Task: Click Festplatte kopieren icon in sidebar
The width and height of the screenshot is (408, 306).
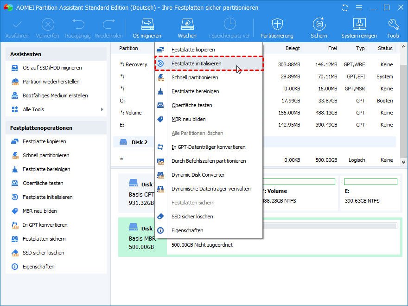Action: point(15,141)
